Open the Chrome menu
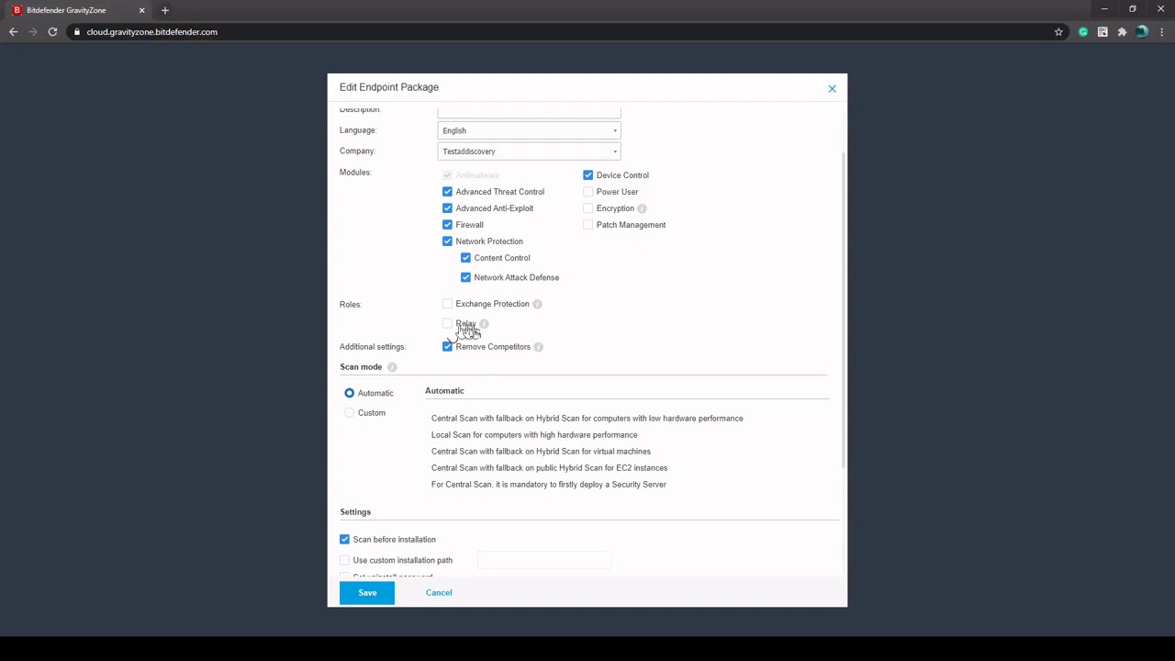Image resolution: width=1175 pixels, height=661 pixels. point(1161,32)
